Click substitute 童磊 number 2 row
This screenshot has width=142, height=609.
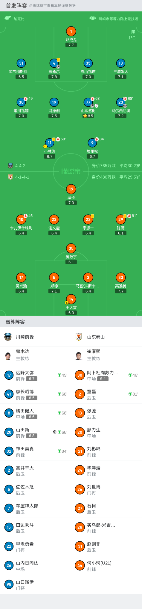click(x=106, y=394)
